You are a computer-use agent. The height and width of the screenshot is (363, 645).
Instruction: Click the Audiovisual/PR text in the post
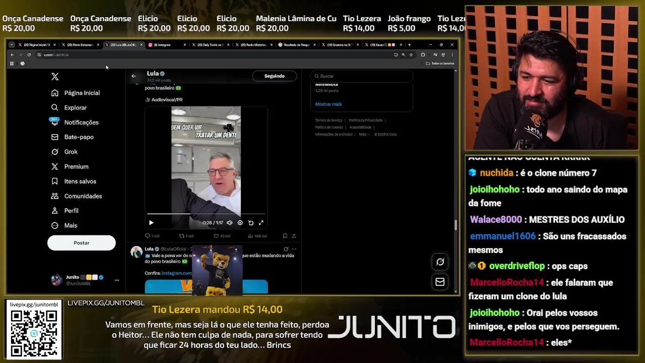point(167,100)
